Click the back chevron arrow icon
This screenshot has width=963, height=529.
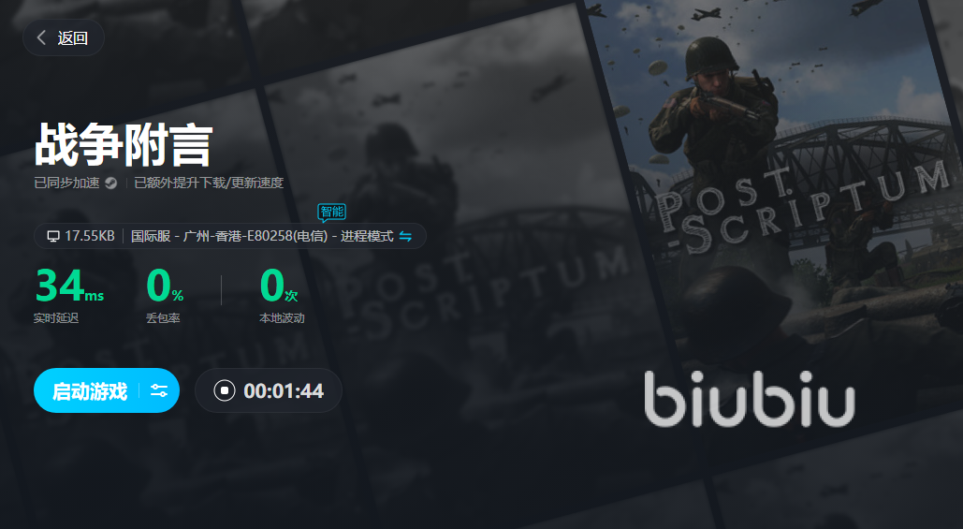tap(41, 38)
